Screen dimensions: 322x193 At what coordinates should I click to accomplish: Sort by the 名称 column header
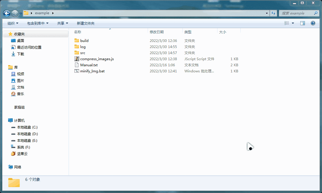(x=77, y=32)
